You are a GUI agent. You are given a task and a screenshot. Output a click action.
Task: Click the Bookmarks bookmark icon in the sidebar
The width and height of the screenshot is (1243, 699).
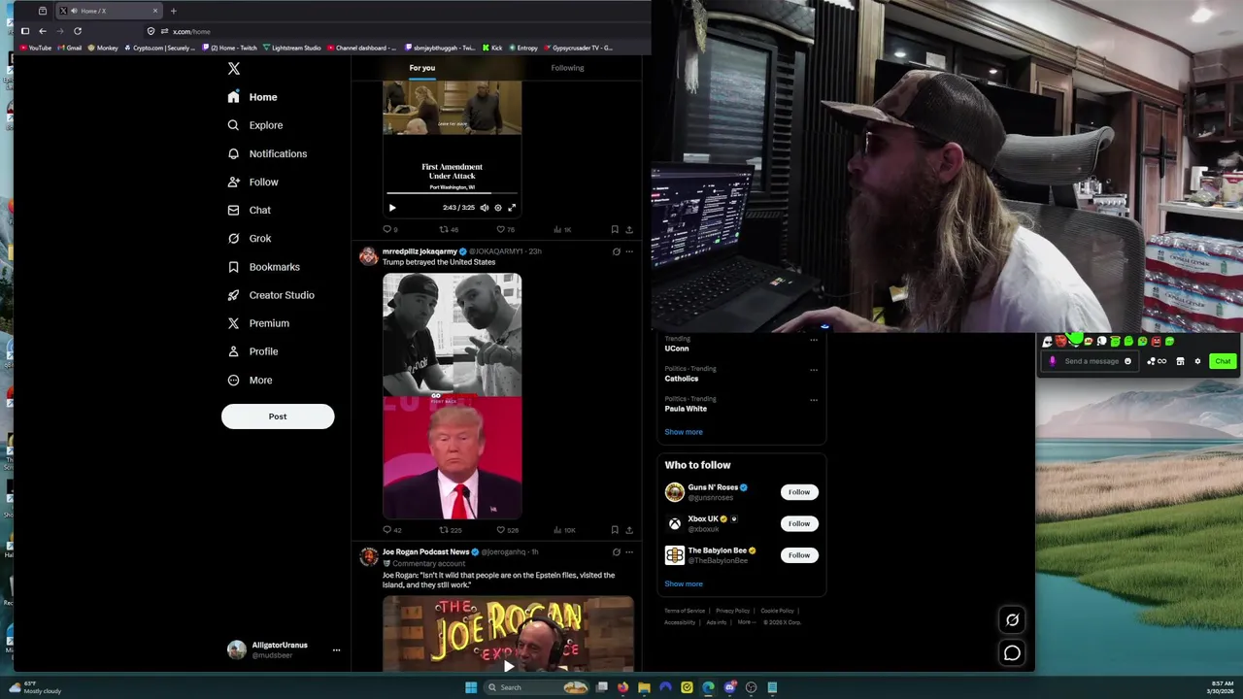point(233,267)
